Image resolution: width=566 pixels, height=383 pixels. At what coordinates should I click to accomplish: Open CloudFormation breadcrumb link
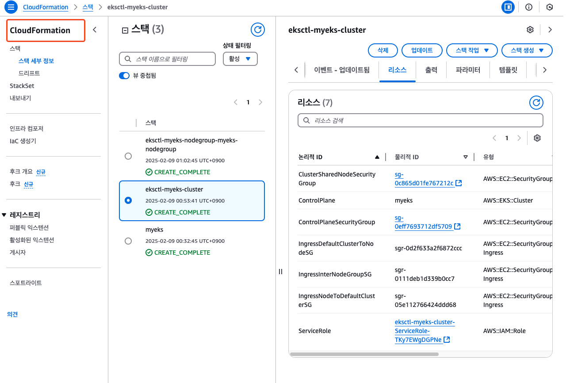click(46, 7)
